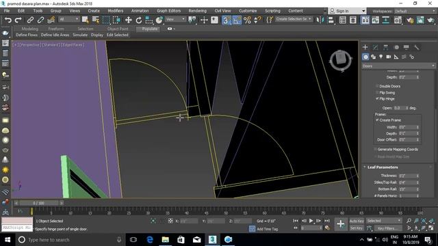Enable the Flip Swing checkbox
This screenshot has height=246, width=438.
tap(377, 93)
